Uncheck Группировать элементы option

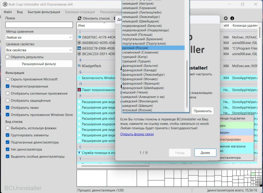point(8,135)
